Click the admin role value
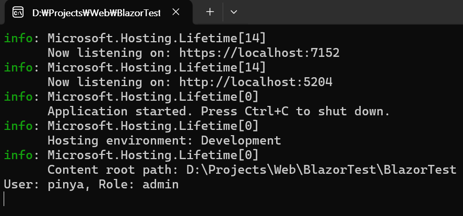This screenshot has height=216, width=463. coord(161,184)
